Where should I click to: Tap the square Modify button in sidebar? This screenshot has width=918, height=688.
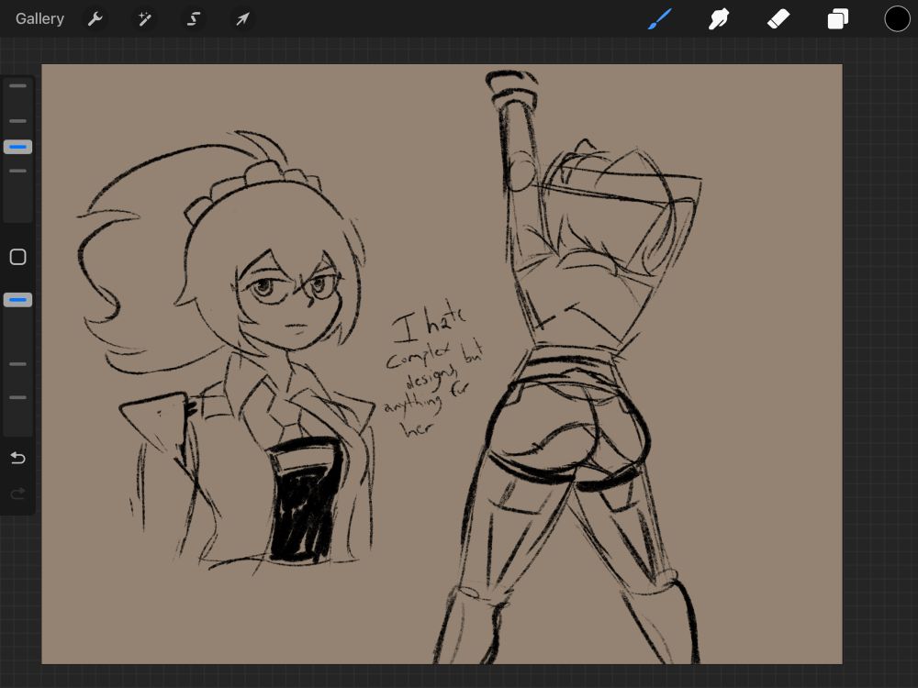pyautogui.click(x=17, y=257)
